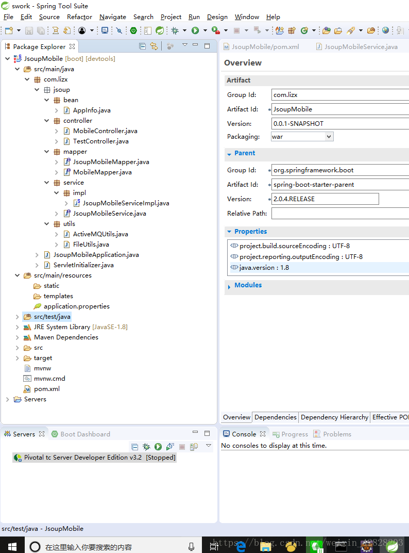Collapse the bean package node
The image size is (409, 553).
point(47,100)
